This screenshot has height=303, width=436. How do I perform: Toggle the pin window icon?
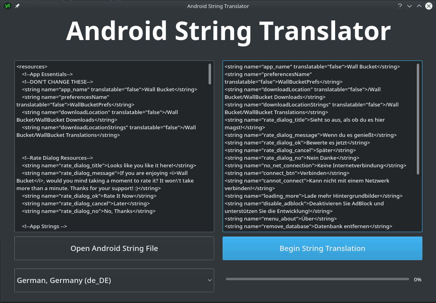coord(17,6)
